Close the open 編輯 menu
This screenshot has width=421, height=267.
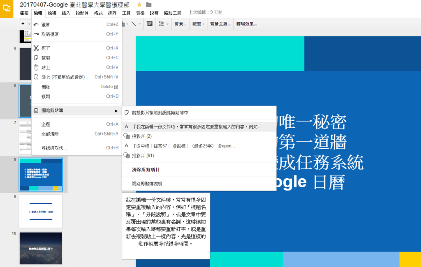(38, 13)
